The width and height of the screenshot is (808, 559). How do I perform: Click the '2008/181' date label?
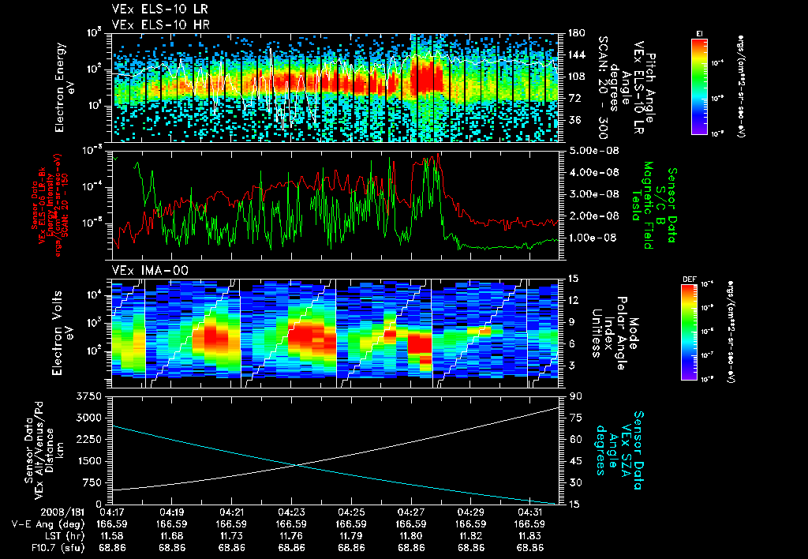tap(62, 513)
